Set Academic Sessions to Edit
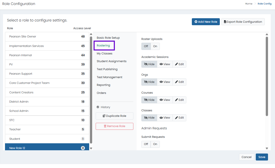The height and width of the screenshot is (168, 275). click(179, 64)
